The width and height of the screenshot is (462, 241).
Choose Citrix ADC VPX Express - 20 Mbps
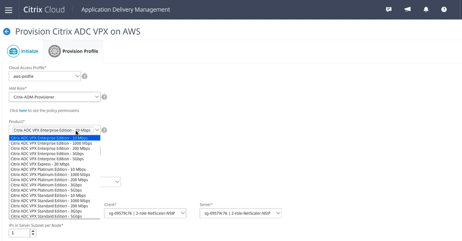40,164
